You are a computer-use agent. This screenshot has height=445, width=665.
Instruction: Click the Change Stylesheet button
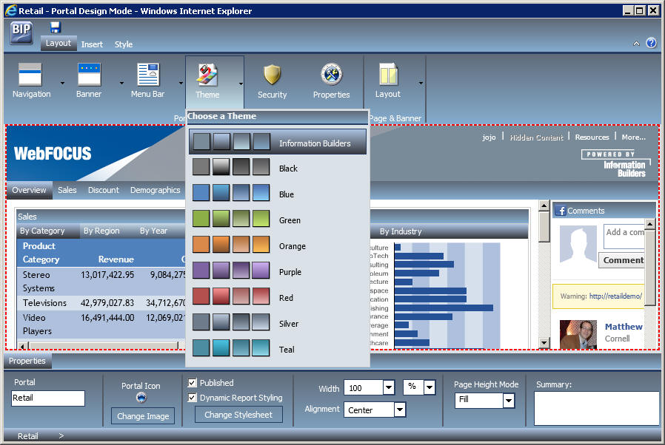(238, 415)
